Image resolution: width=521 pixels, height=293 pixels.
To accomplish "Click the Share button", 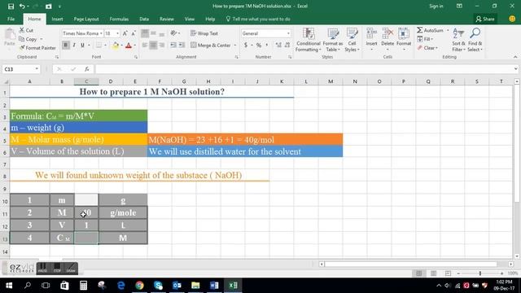I will coord(485,19).
